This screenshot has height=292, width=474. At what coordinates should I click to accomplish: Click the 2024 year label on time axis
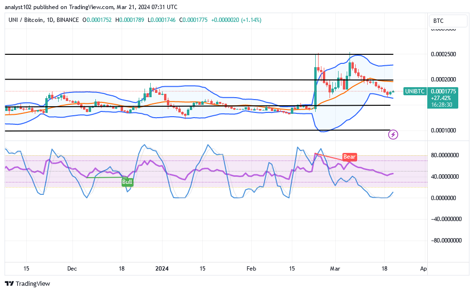(x=162, y=269)
